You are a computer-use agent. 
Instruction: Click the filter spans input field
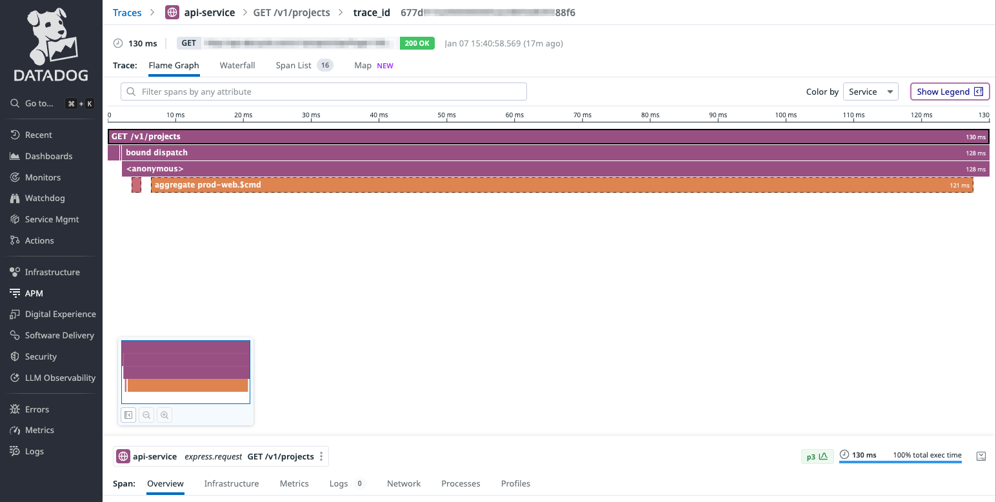(323, 92)
